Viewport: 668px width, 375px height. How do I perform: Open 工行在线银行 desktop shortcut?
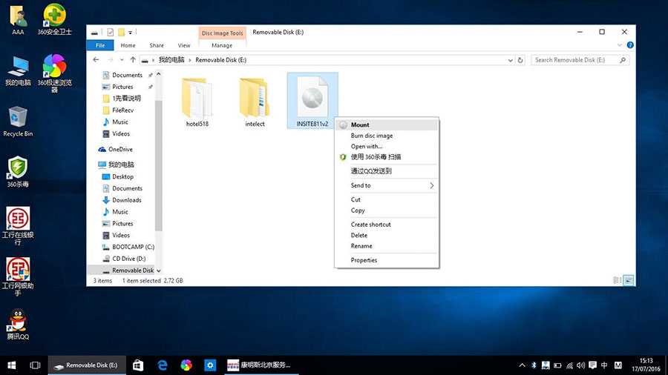(x=18, y=226)
